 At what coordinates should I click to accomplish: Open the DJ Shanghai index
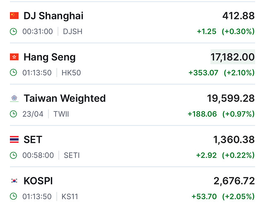tap(132, 22)
